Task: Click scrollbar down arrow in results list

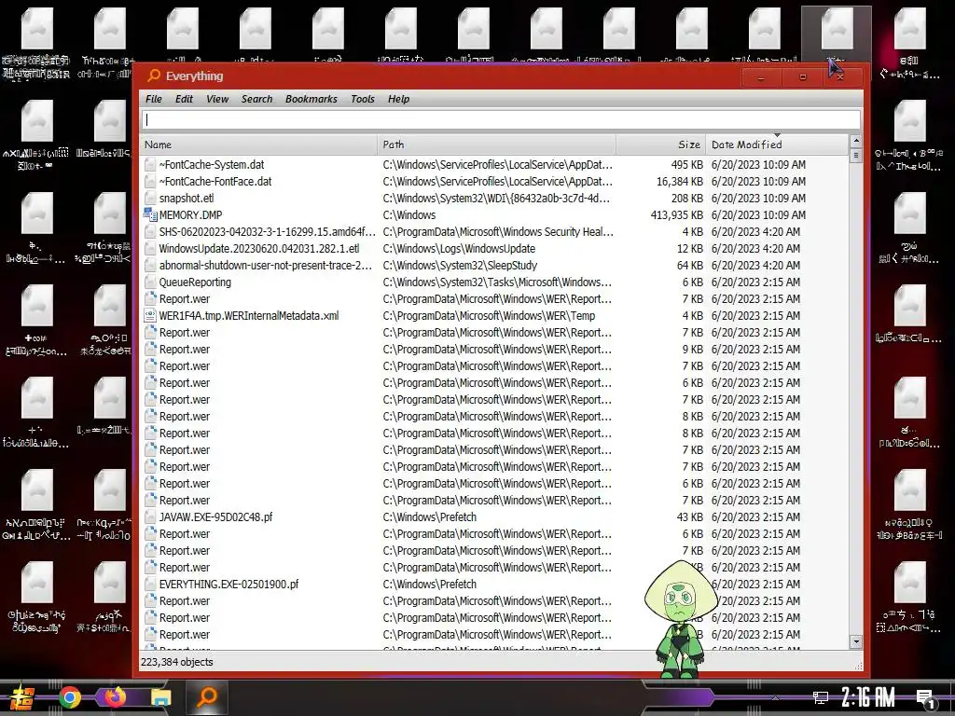Action: click(x=856, y=641)
